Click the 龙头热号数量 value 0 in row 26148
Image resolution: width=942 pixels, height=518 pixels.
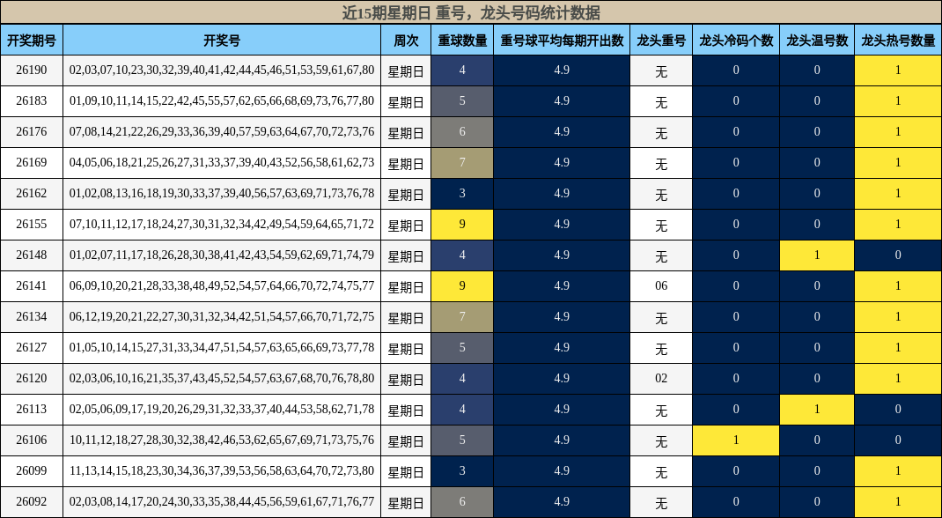[898, 255]
